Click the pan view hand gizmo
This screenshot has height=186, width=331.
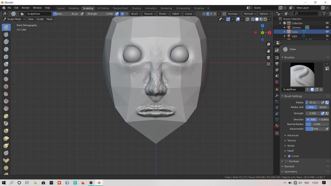click(268, 51)
